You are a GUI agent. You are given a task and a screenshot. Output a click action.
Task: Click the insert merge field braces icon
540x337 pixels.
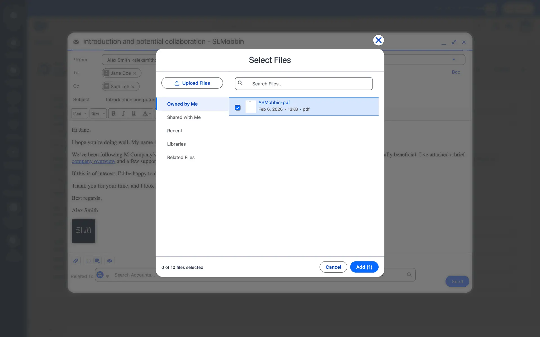point(88,261)
